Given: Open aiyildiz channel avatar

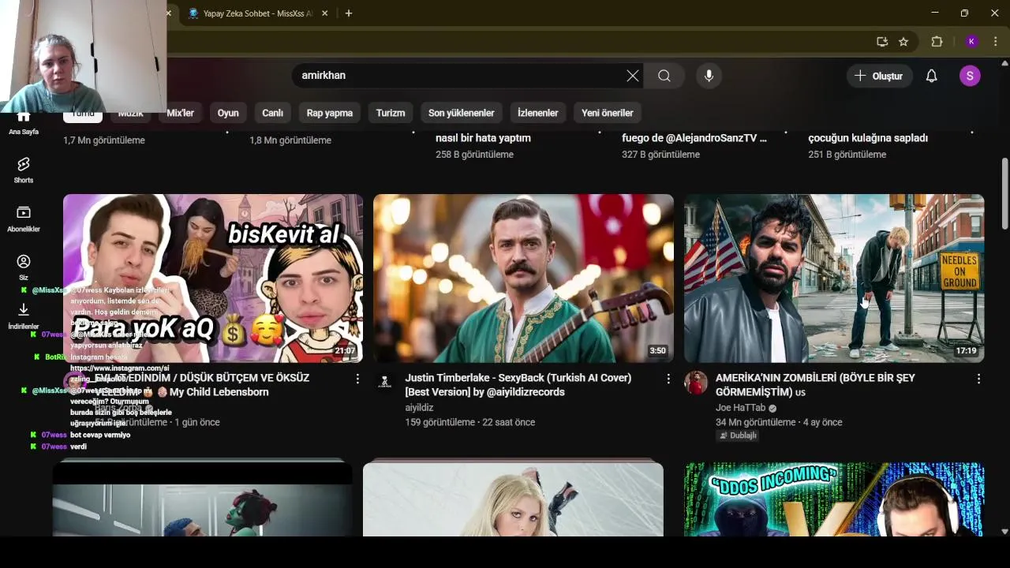Looking at the screenshot, I should pyautogui.click(x=385, y=383).
